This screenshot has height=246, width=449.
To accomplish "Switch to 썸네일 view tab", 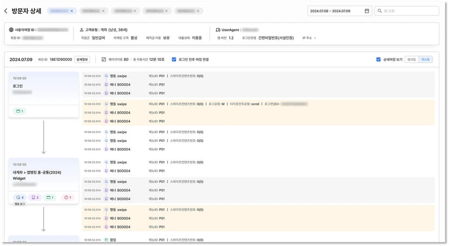I will 411,59.
